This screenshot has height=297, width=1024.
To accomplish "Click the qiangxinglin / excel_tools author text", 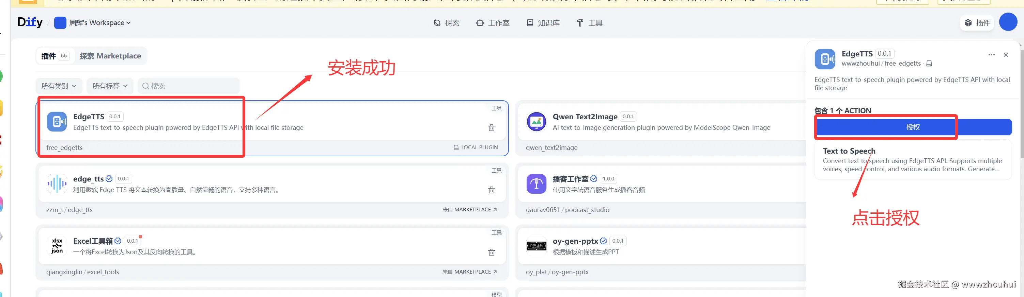I will coord(83,272).
